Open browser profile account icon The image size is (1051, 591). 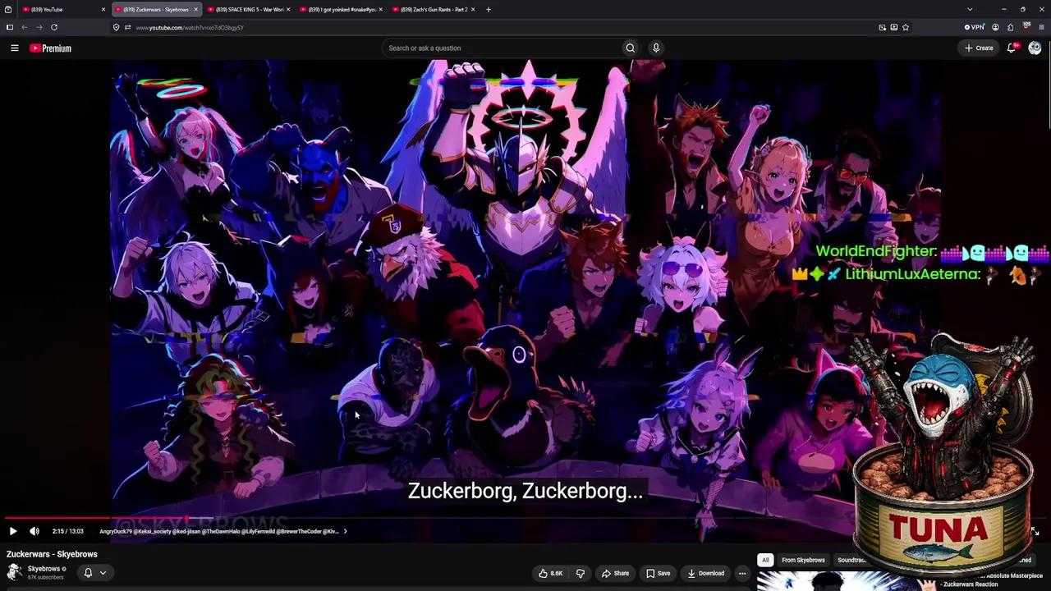pos(995,27)
